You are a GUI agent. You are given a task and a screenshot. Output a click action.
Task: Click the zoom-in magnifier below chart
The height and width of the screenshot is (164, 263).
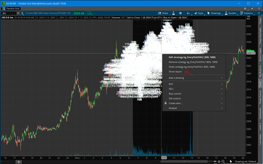tap(223, 161)
